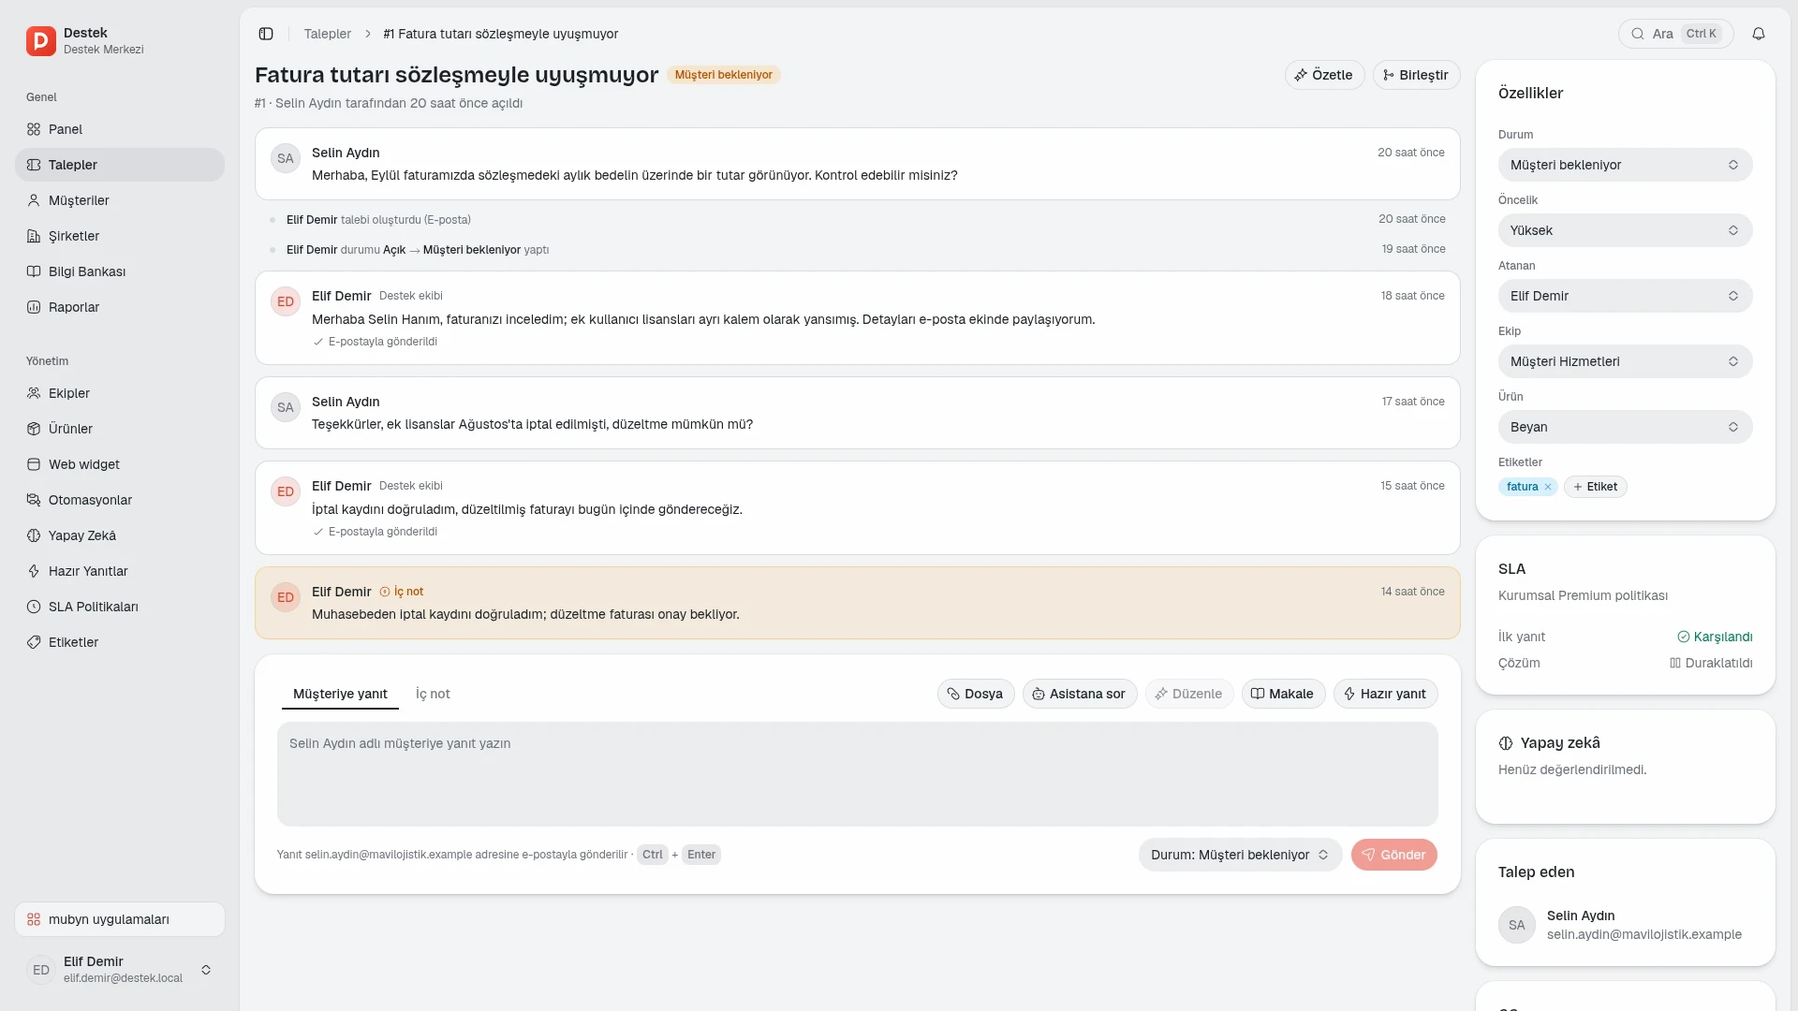Toggle the sidebar panel icon
The height and width of the screenshot is (1011, 1798).
(266, 34)
